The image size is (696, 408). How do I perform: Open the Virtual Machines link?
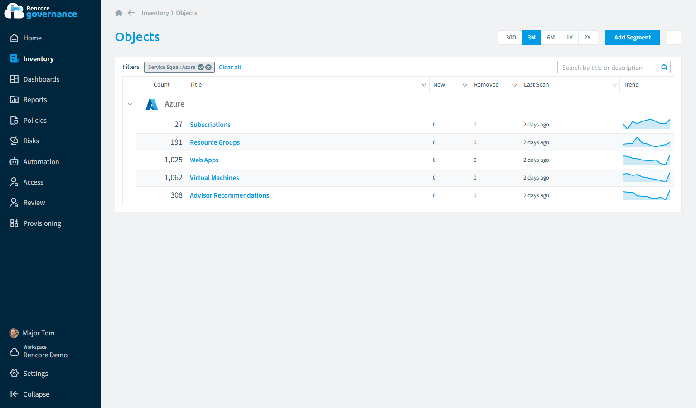point(214,178)
